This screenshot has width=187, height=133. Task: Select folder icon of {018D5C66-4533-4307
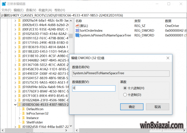point(19,105)
